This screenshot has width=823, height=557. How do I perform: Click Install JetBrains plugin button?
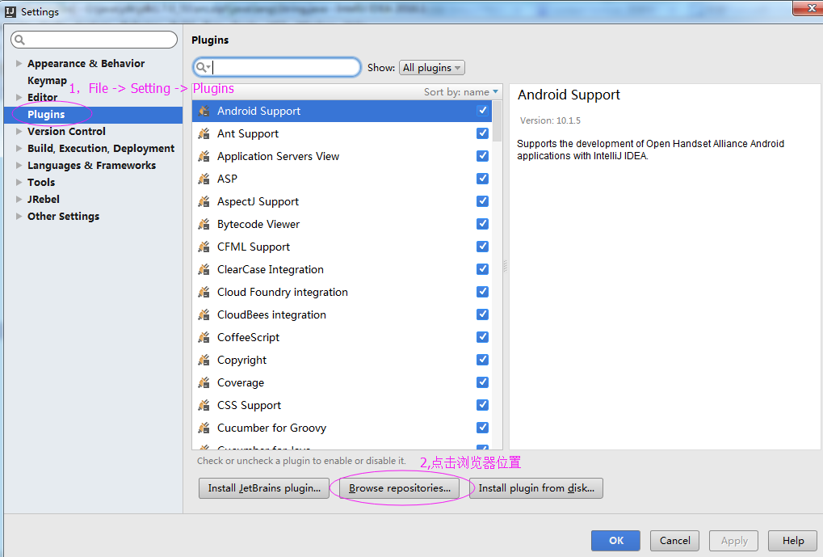pos(264,488)
